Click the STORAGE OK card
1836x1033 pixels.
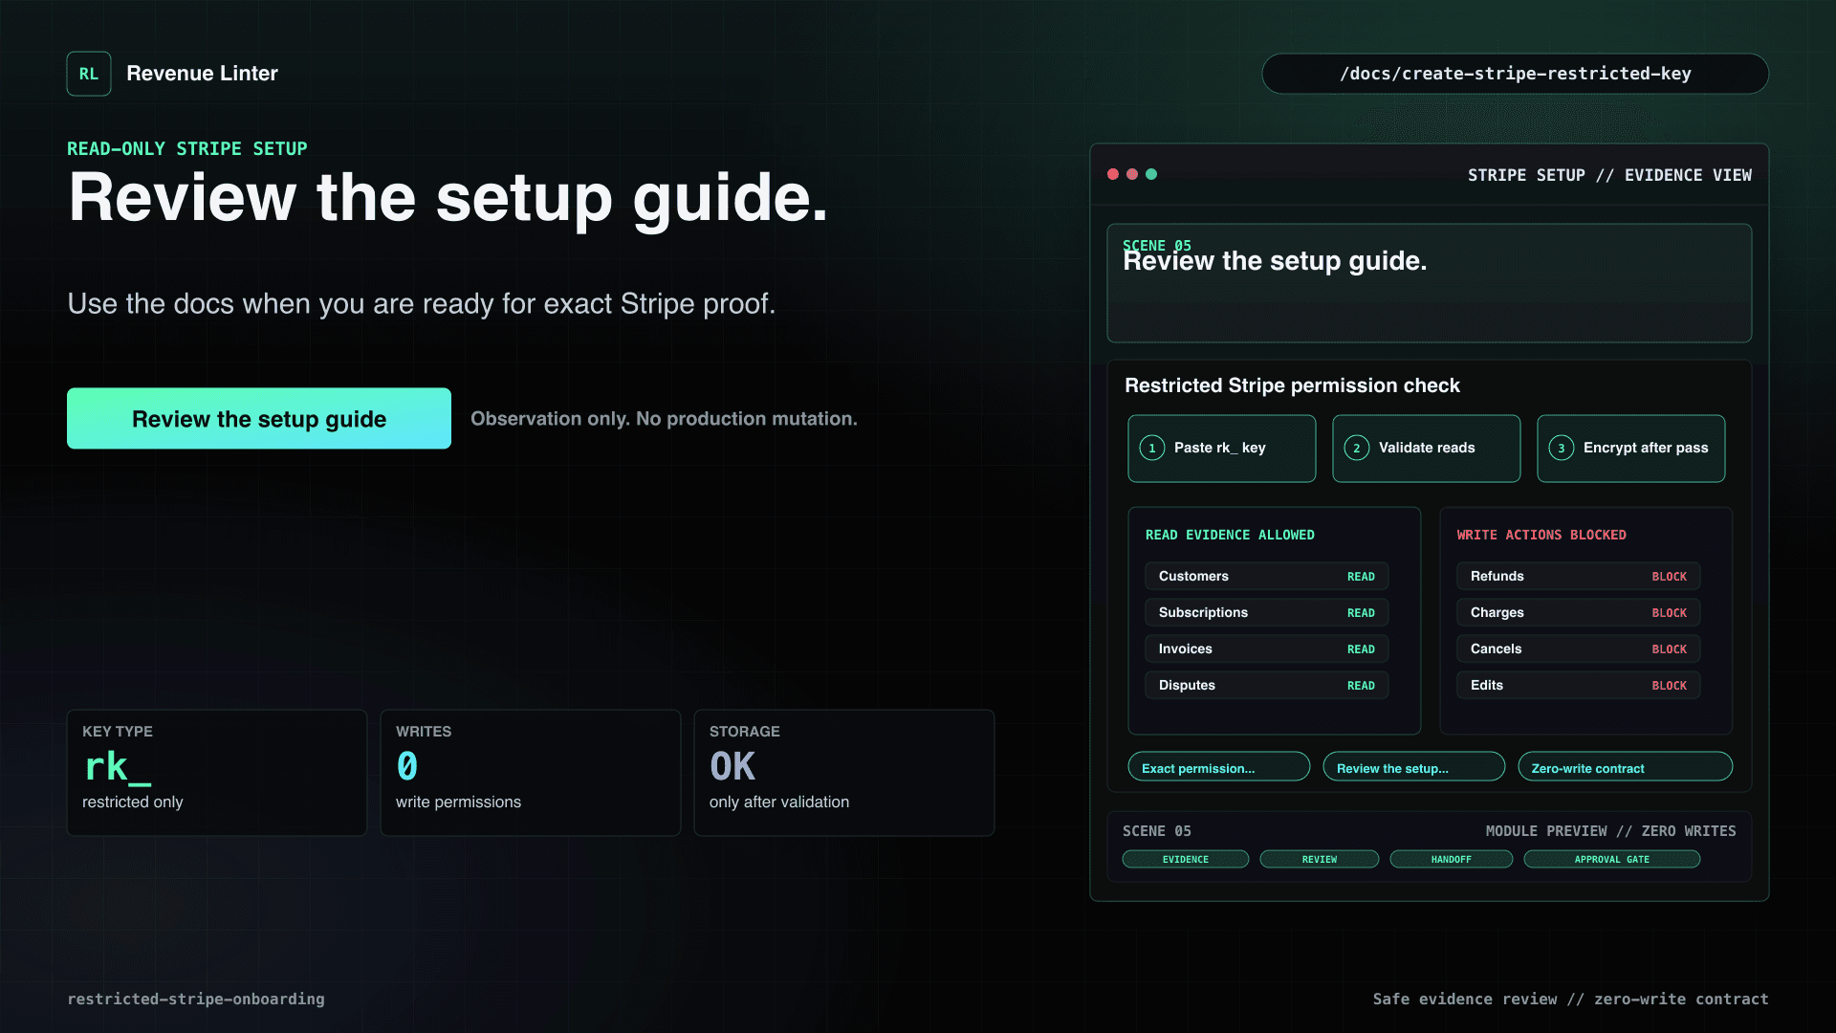[x=844, y=773]
